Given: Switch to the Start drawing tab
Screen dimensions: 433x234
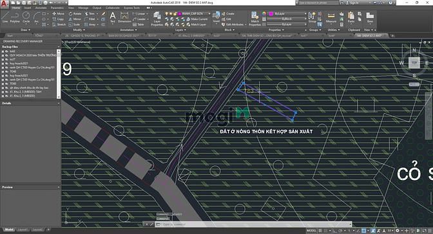Looking at the screenshot, I should pos(10,35).
